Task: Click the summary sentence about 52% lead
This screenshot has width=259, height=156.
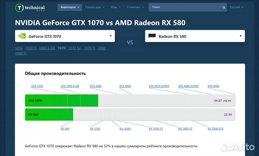Action: pos(111,146)
